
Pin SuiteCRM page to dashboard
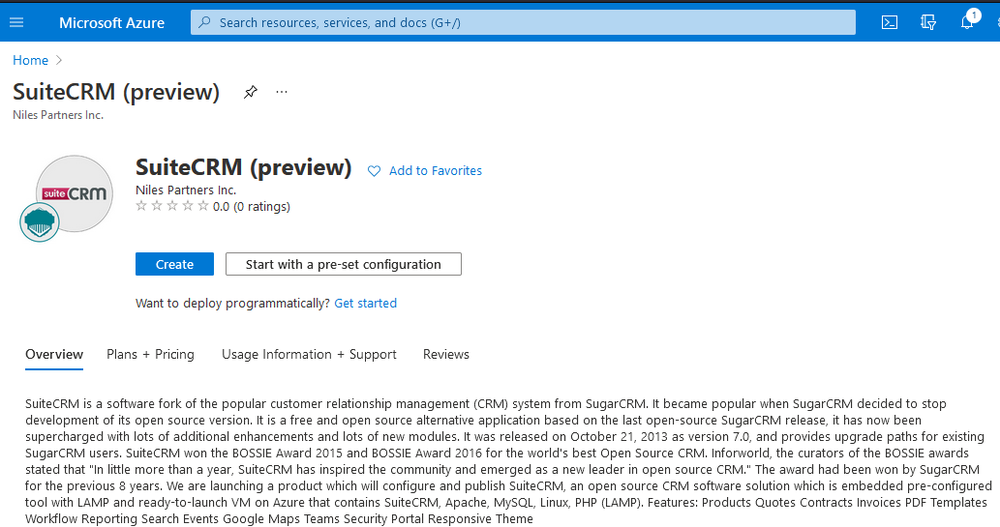251,92
